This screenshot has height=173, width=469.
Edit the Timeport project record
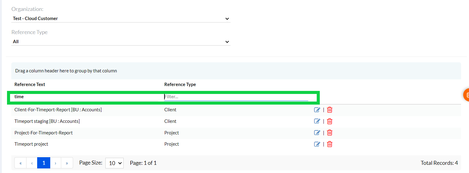(317, 144)
